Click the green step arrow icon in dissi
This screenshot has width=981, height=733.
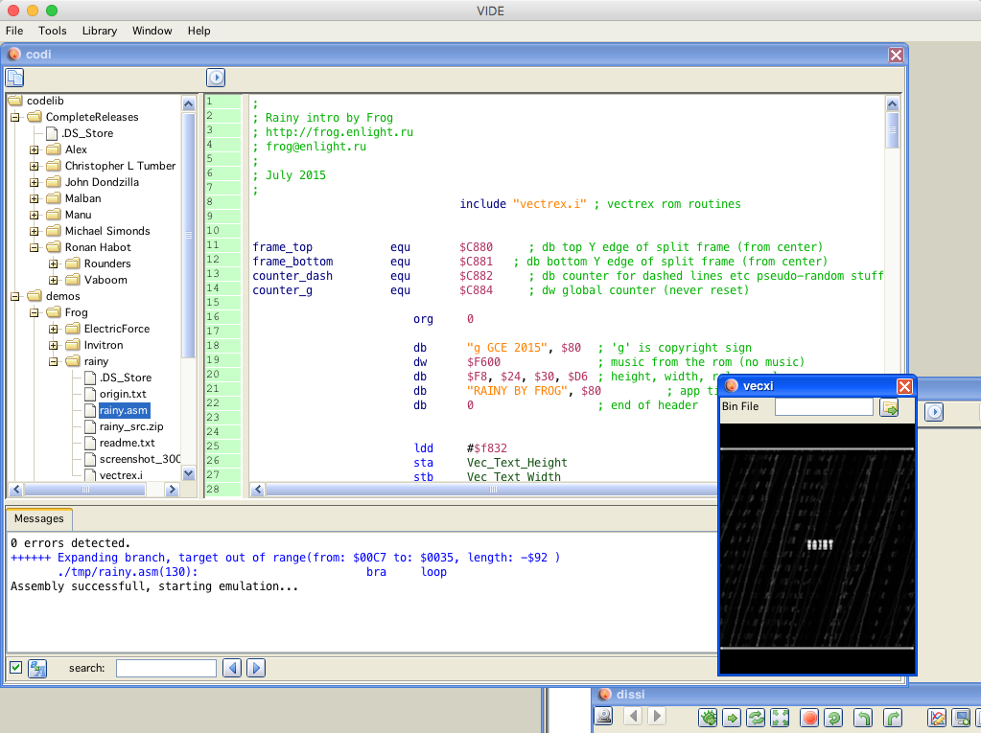pyautogui.click(x=732, y=717)
